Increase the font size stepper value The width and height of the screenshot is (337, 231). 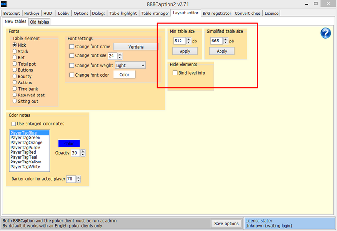point(120,54)
